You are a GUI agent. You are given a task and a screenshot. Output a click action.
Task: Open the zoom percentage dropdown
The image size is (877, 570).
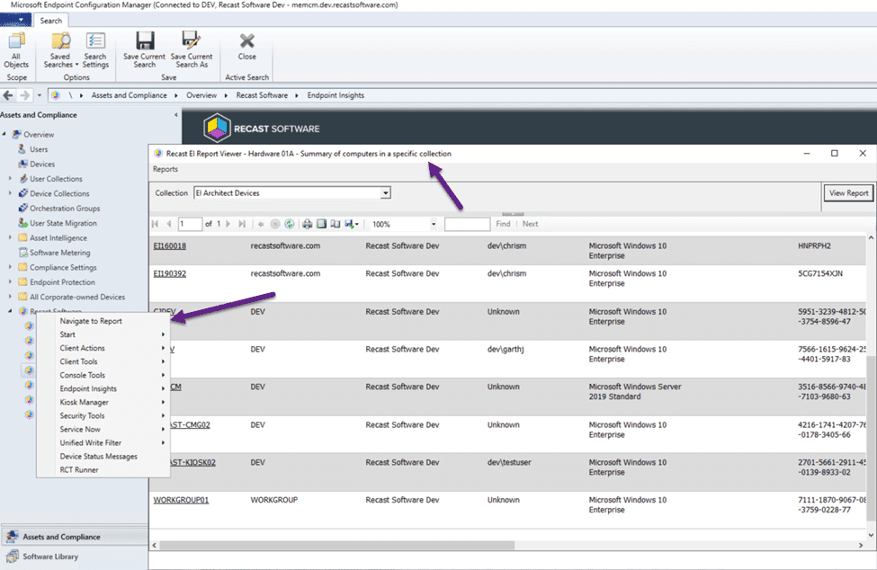[x=434, y=224]
